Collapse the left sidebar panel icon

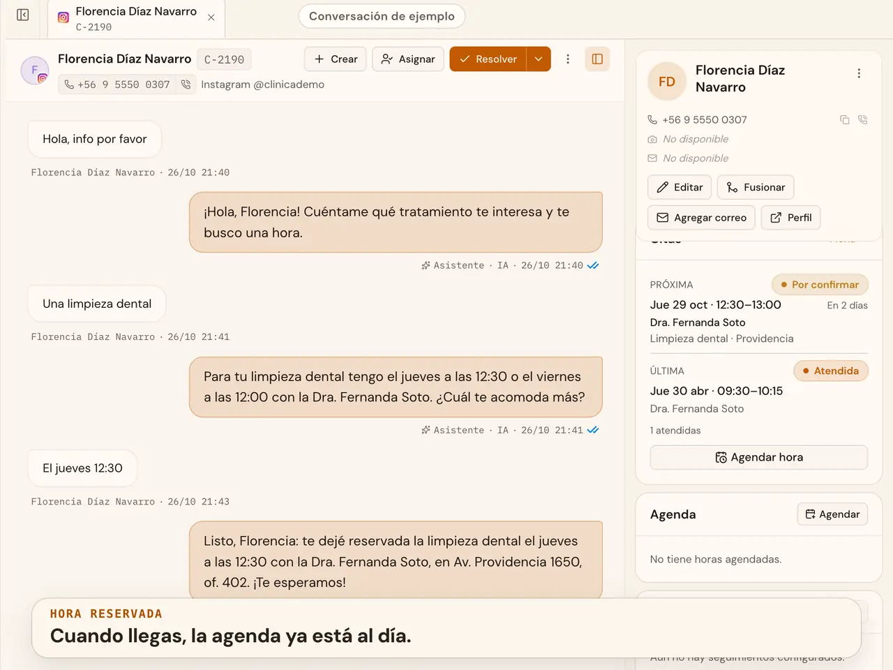point(22,15)
